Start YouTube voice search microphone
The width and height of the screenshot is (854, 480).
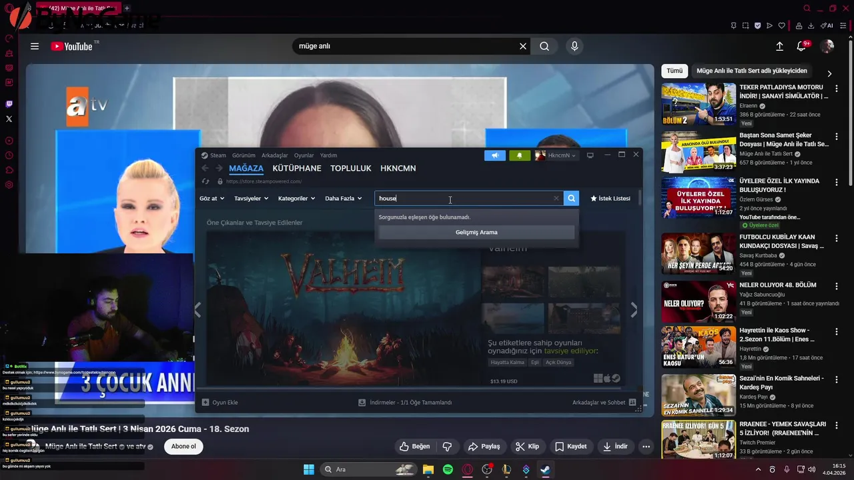(x=574, y=46)
